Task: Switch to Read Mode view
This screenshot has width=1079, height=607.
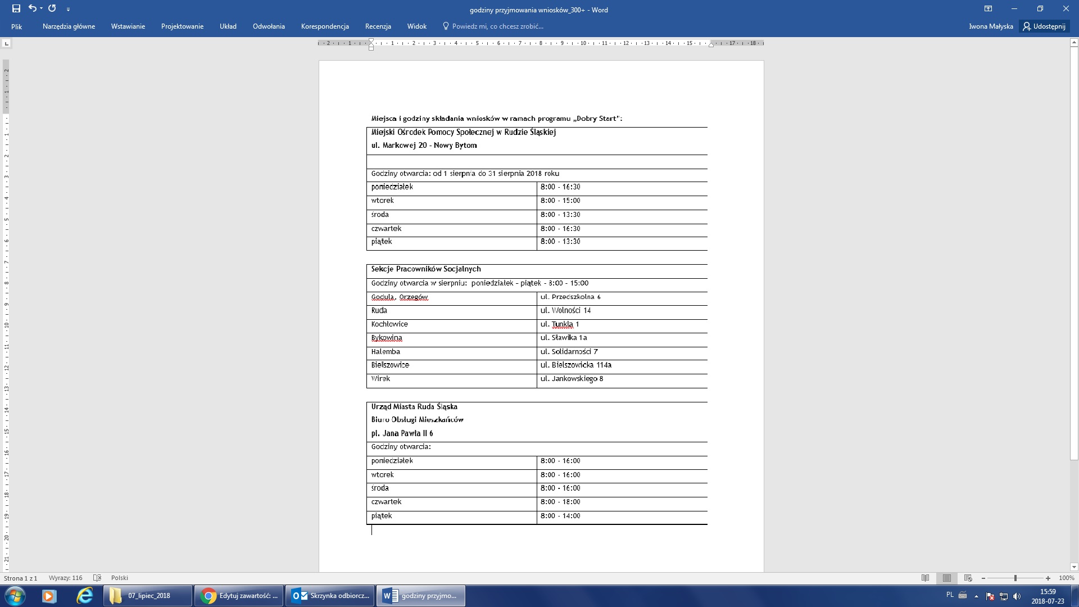Action: pyautogui.click(x=926, y=578)
